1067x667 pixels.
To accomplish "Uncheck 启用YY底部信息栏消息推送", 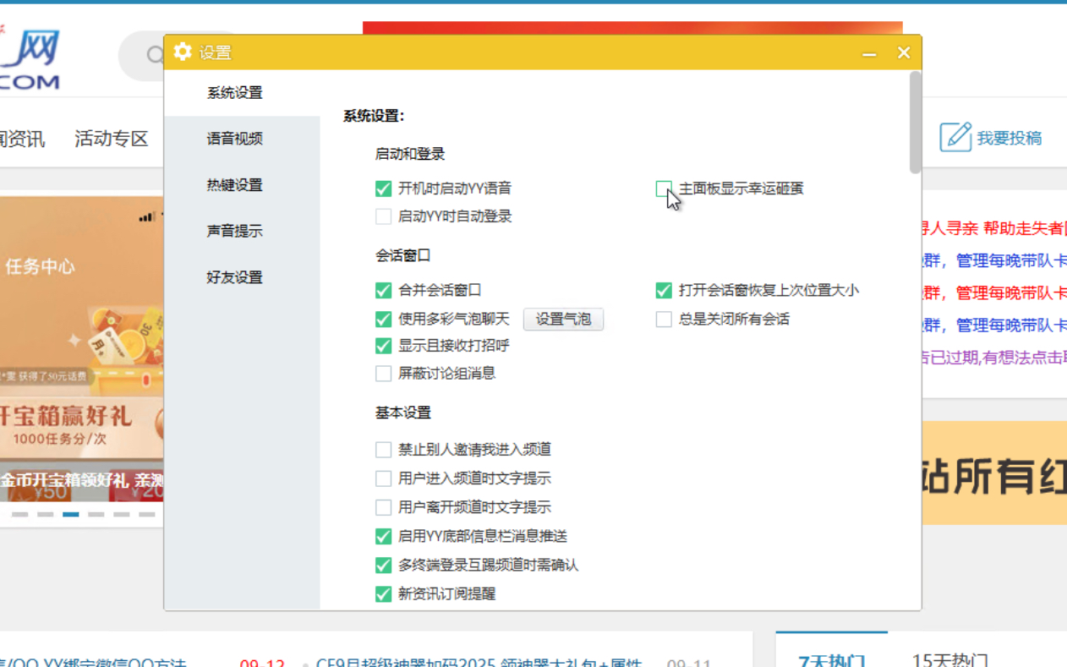I will [384, 536].
